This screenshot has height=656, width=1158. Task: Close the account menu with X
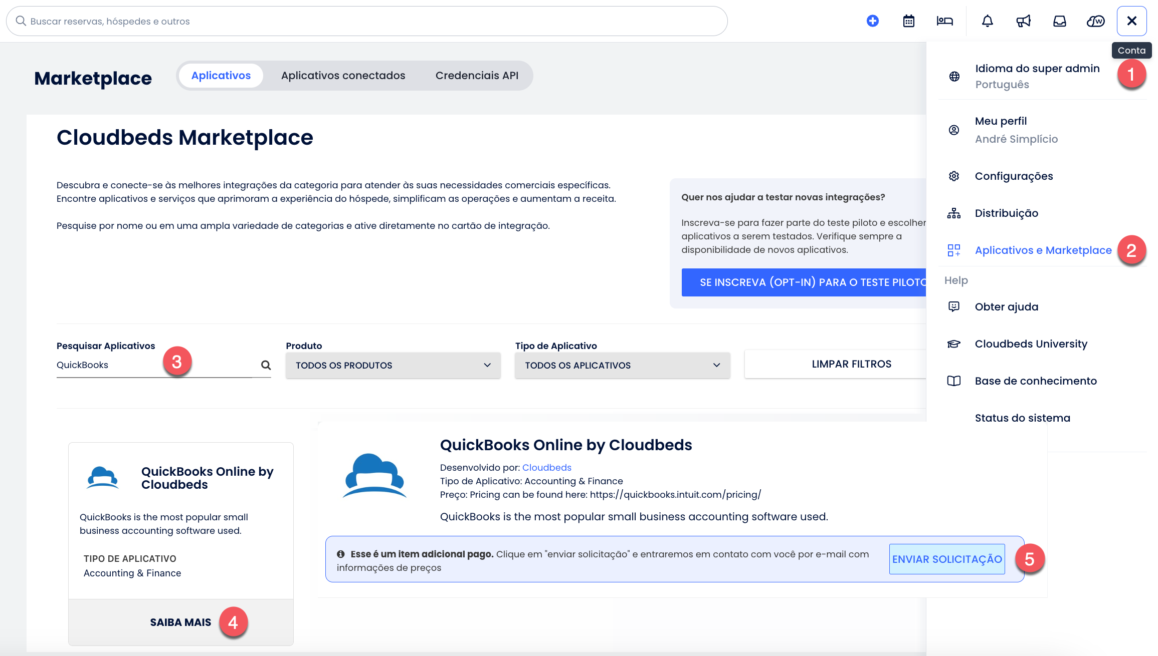1131,21
